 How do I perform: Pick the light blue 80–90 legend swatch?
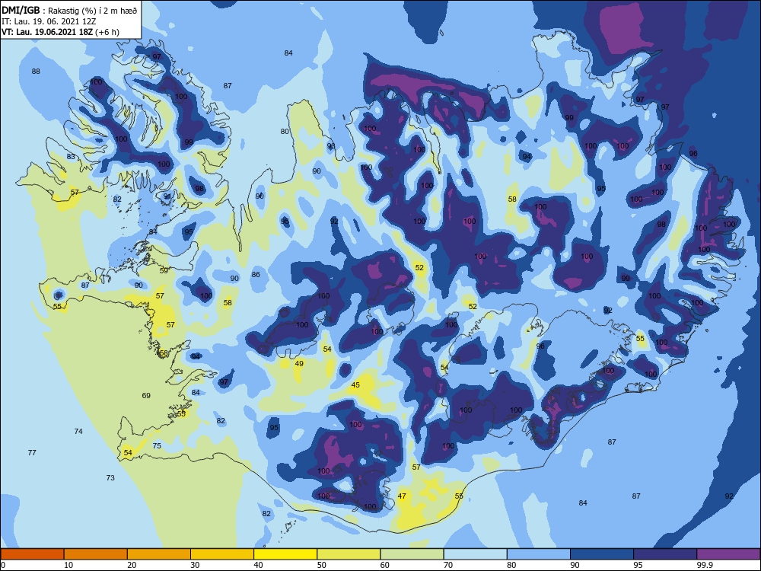[x=539, y=554]
